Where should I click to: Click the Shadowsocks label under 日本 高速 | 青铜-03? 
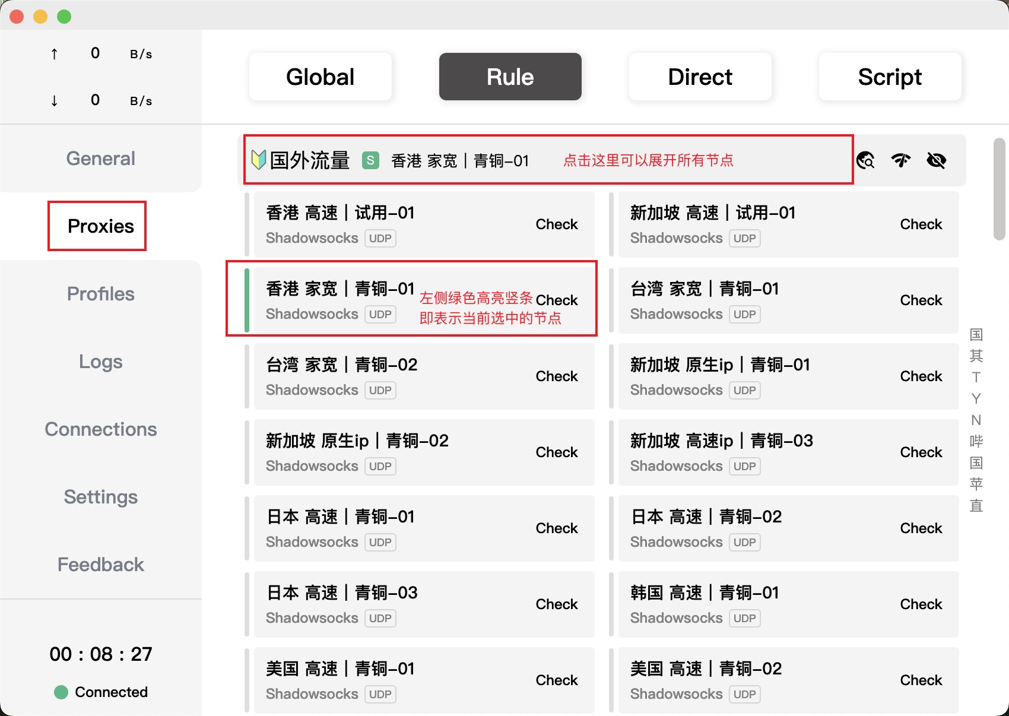[312, 618]
